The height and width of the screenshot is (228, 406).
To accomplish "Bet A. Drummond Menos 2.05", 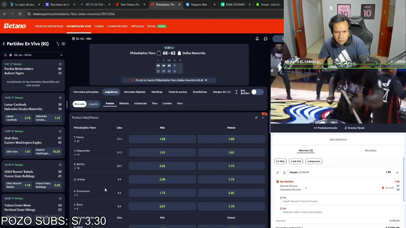I will point(231,193).
